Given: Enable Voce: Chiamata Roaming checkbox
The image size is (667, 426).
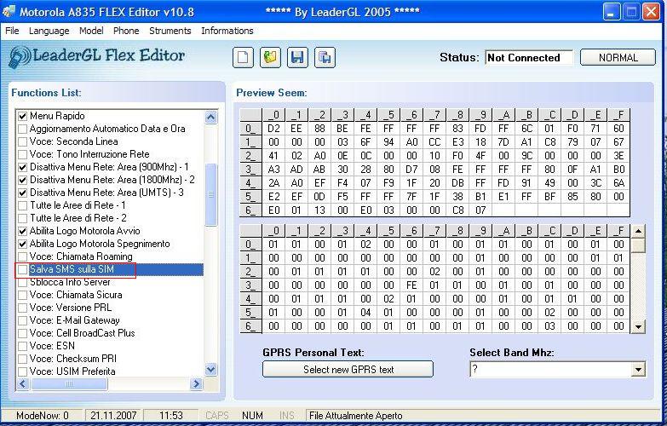Looking at the screenshot, I should [x=22, y=256].
